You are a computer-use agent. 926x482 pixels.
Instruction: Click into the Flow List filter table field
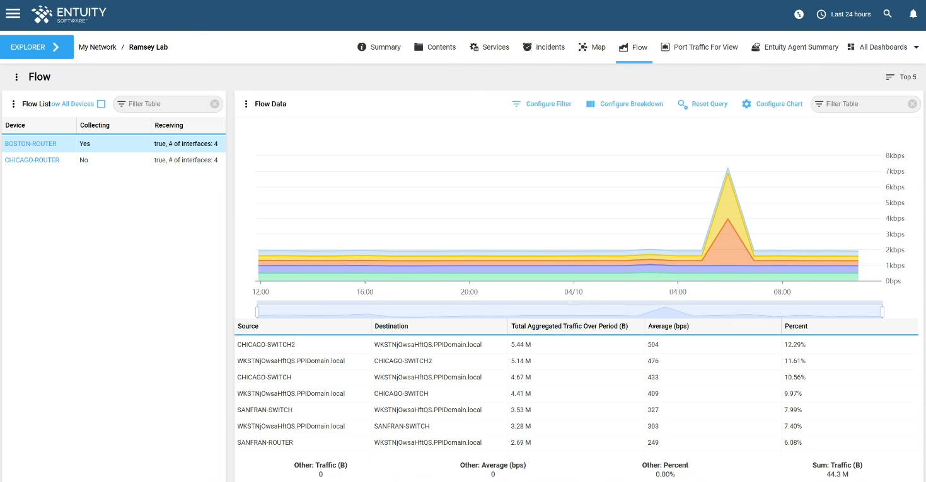pos(168,104)
